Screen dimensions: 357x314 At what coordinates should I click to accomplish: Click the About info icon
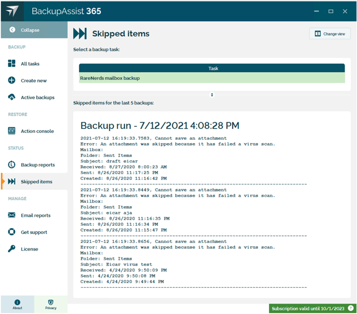pyautogui.click(x=17, y=302)
